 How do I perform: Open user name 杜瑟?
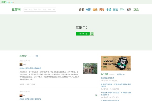(x=25, y=64)
